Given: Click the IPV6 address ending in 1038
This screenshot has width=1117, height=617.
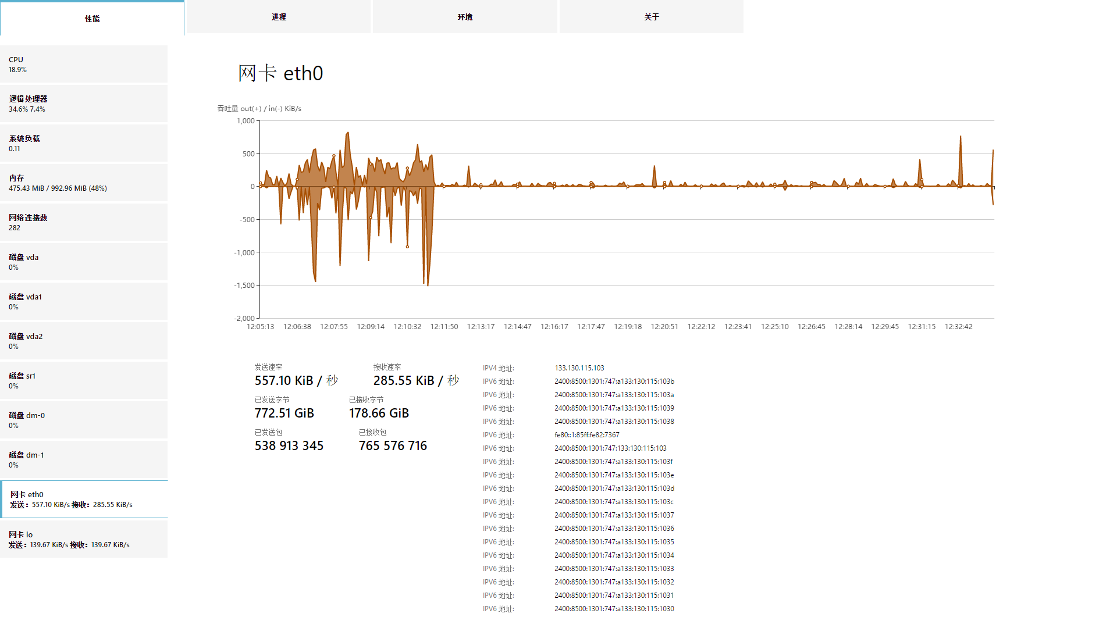Looking at the screenshot, I should pos(614,422).
